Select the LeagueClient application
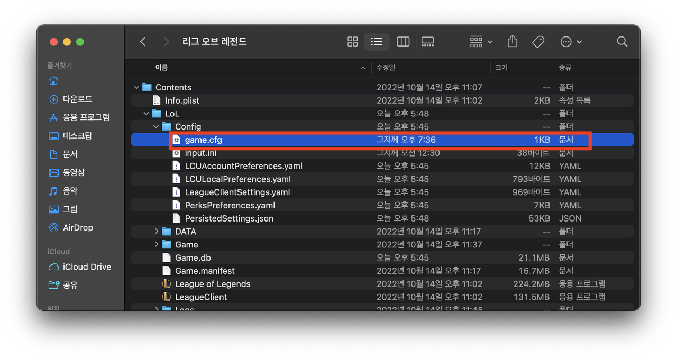The height and width of the screenshot is (359, 677). point(382,297)
